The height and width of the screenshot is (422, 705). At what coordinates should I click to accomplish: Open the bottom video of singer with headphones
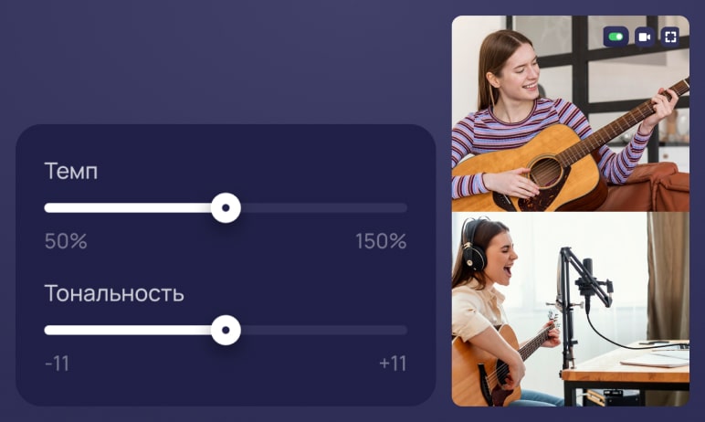(570, 310)
